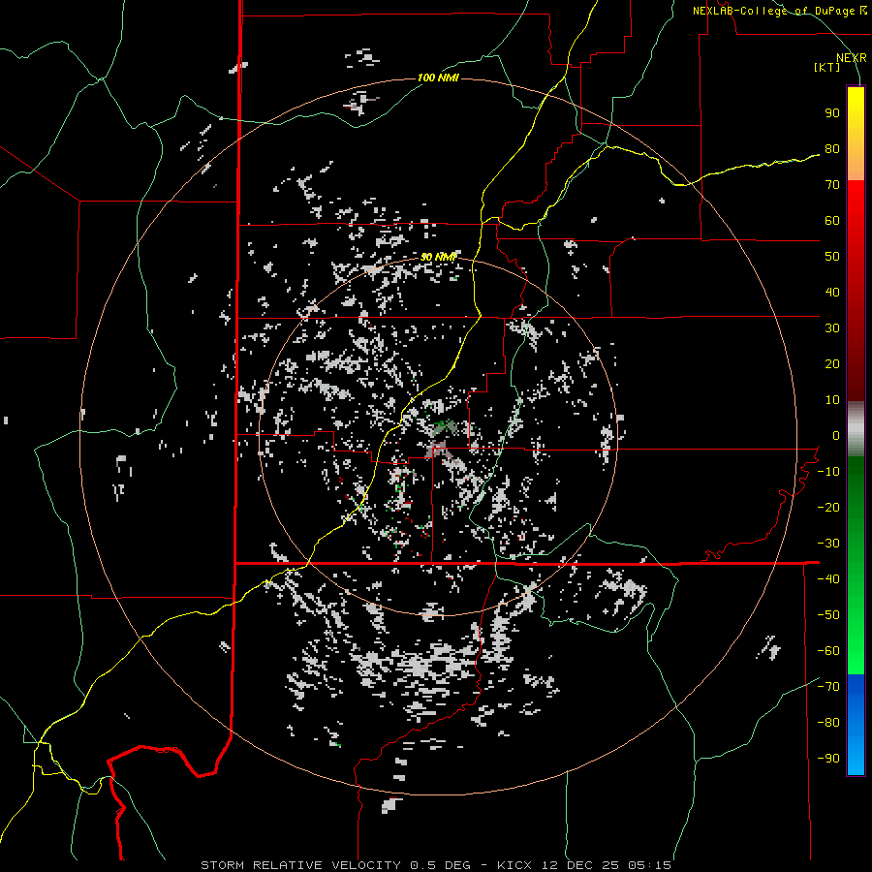Viewport: 872px width, 872px height.
Task: Select the -20 scale value
Action: point(828,508)
